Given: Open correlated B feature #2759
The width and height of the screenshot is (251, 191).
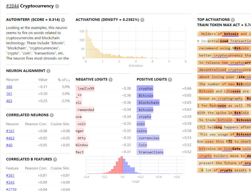Looking at the screenshot, I should 11,189.
